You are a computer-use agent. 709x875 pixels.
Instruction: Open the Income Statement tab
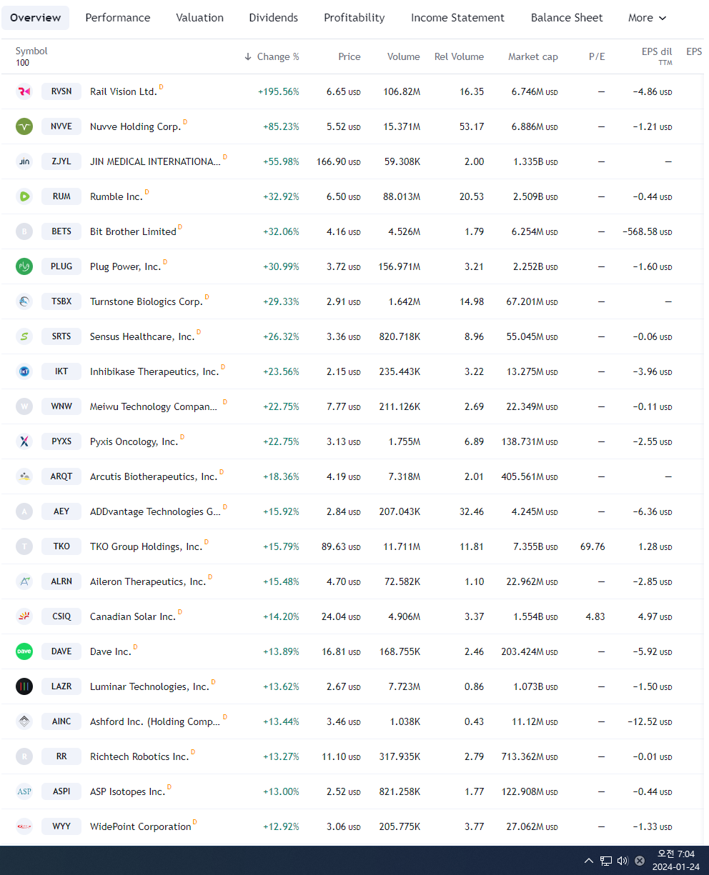[x=457, y=18]
